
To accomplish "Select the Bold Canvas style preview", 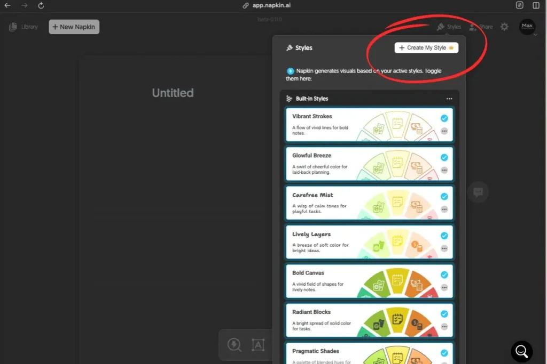I will point(397,282).
